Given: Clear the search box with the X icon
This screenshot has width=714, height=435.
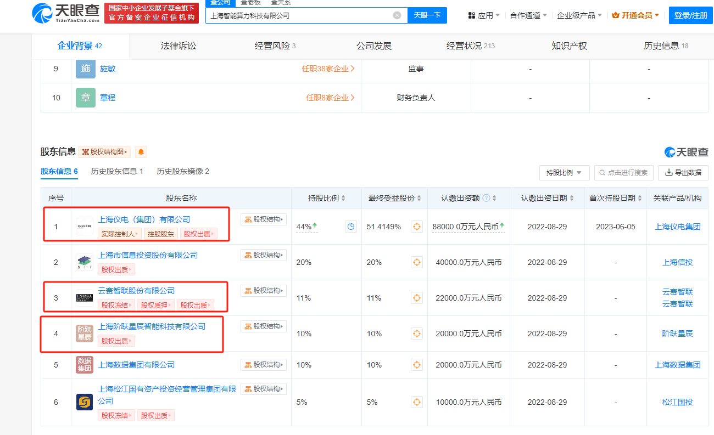Looking at the screenshot, I should [397, 15].
